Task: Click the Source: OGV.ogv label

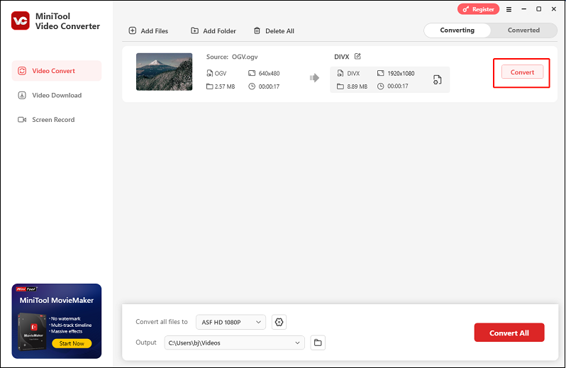Action: click(232, 57)
